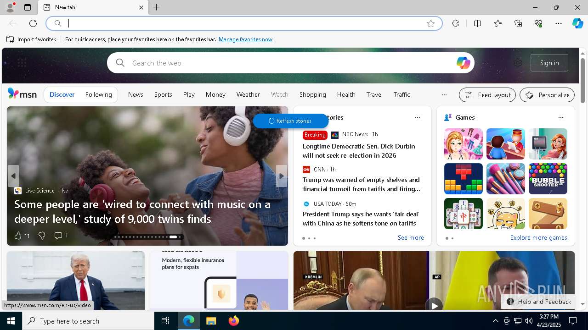Screen dimensions: 588x330
Task: Open the volume control in system tray
Action: point(528,321)
